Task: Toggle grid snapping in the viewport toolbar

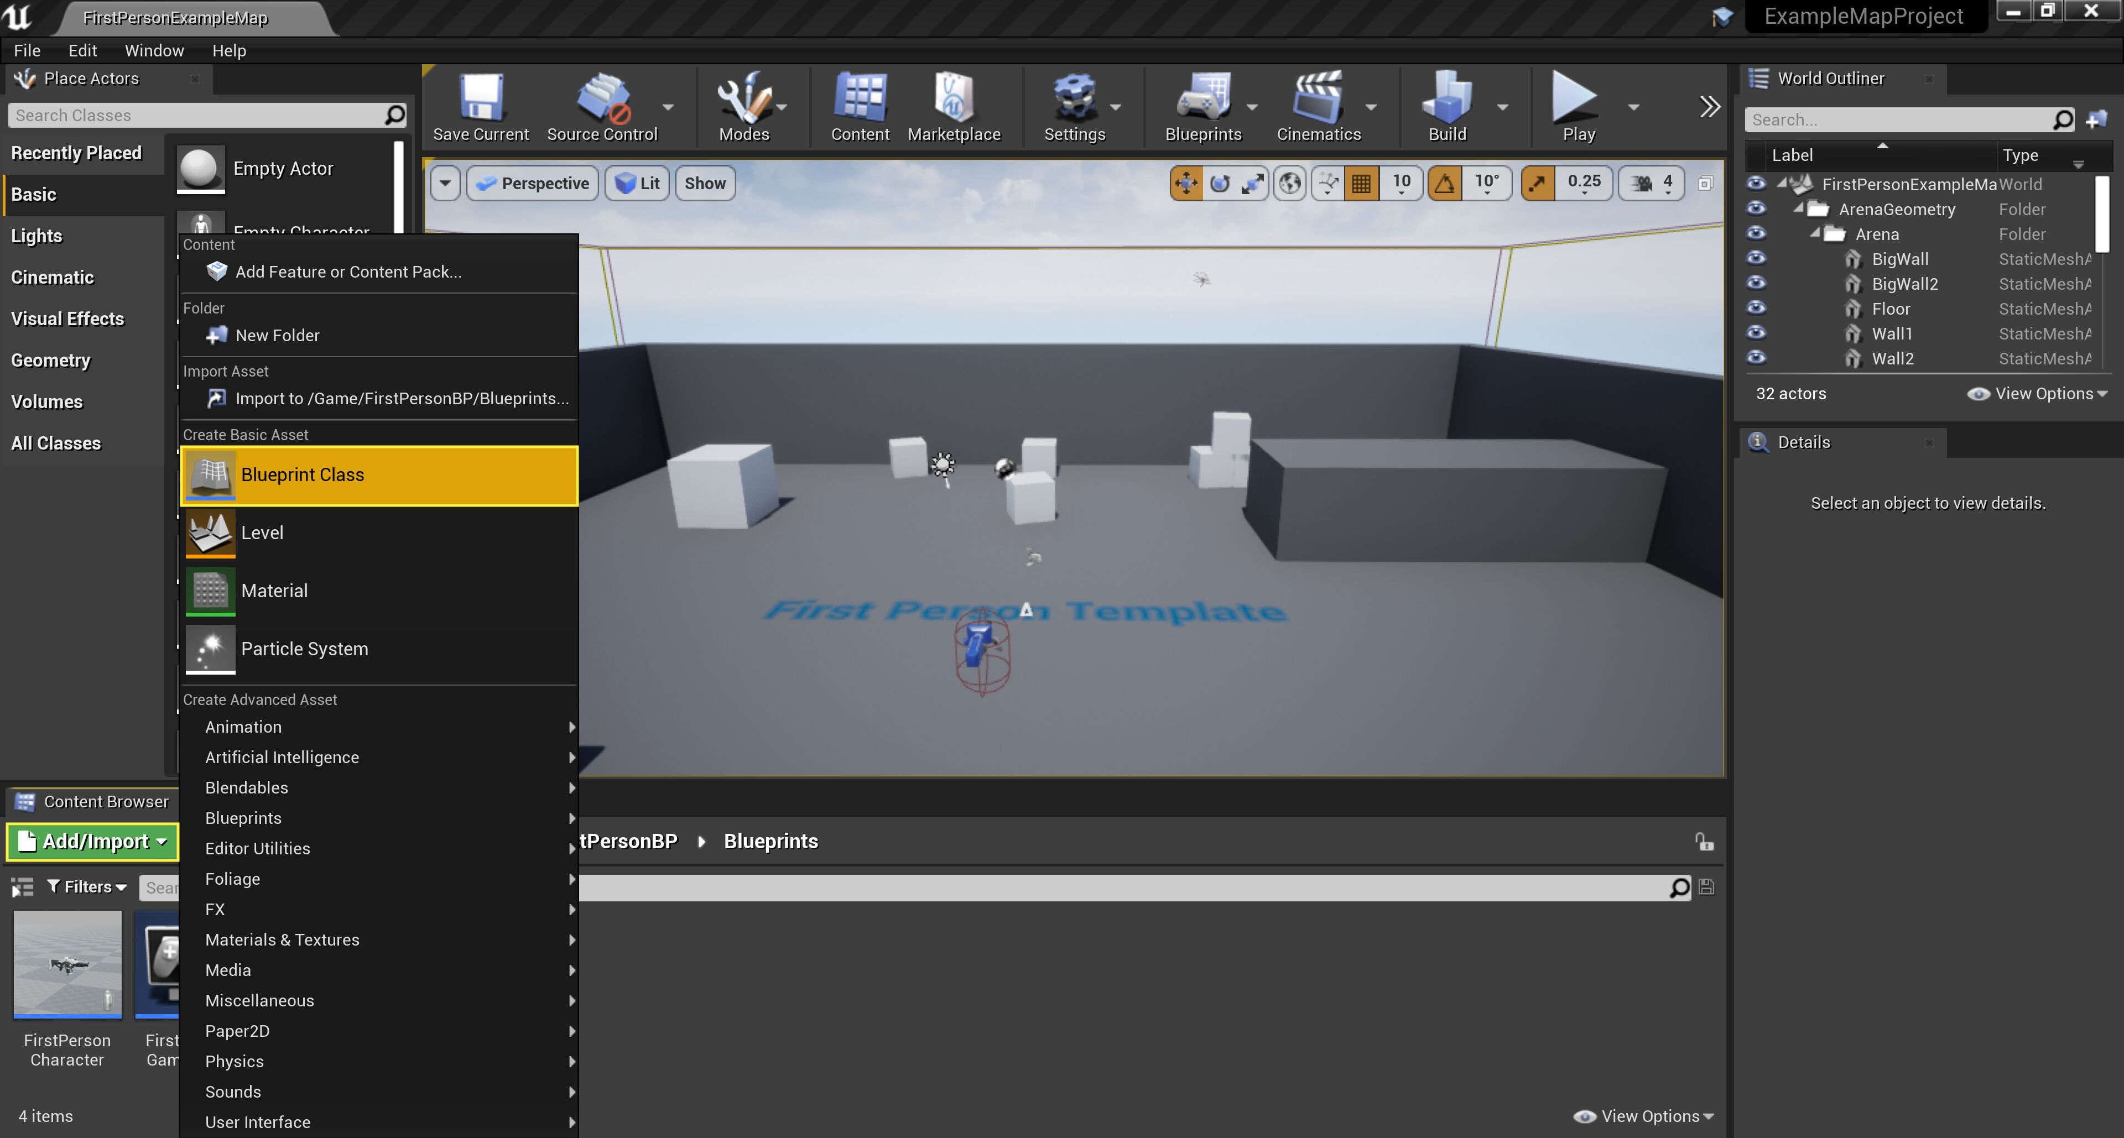Action: point(1361,183)
